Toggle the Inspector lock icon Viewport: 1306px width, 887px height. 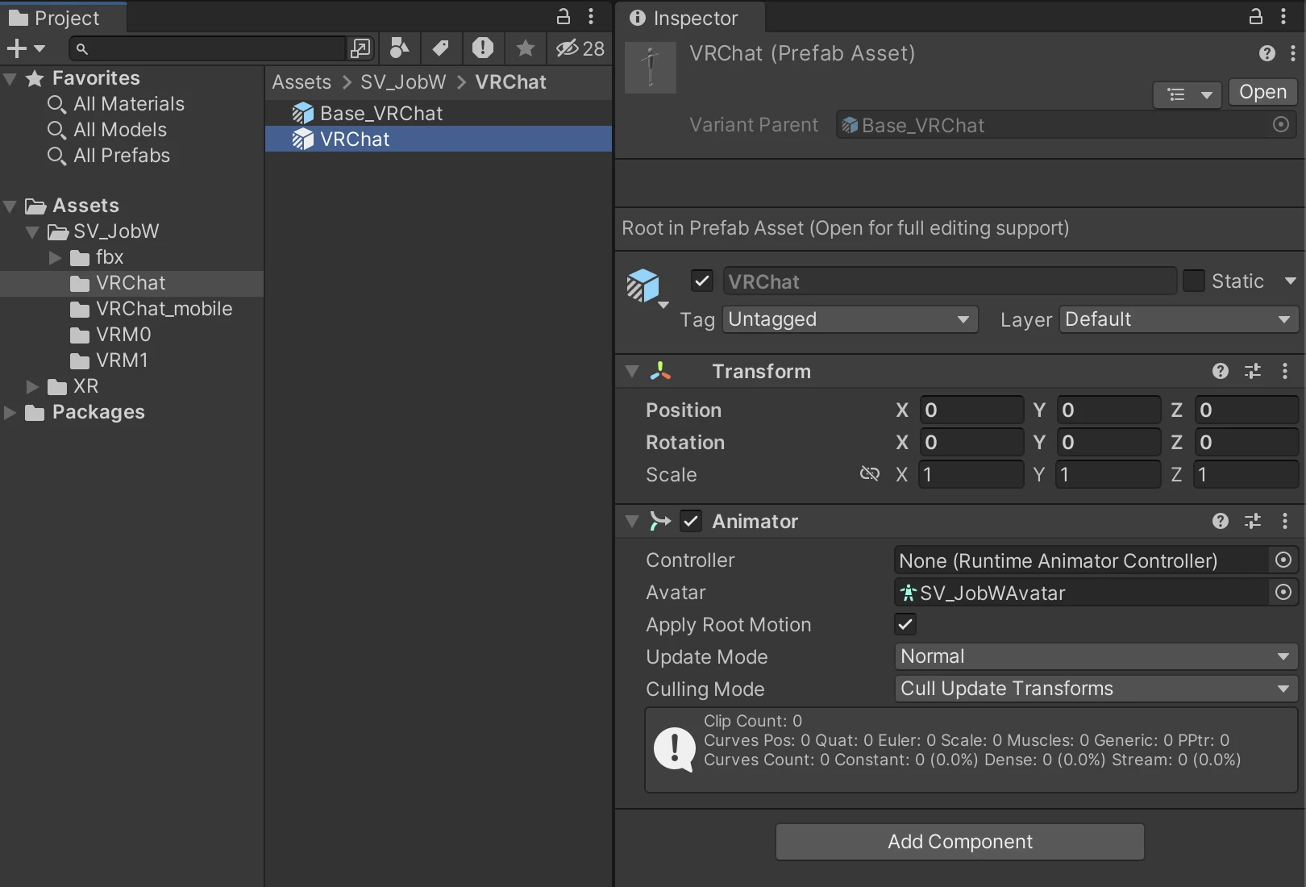click(x=1256, y=16)
